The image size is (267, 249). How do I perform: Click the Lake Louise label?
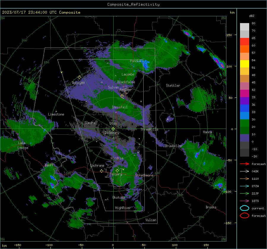(23, 145)
